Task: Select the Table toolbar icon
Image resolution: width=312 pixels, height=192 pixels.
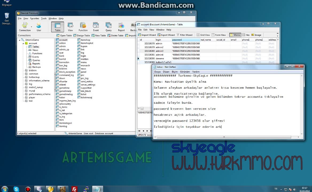Action: pos(57,27)
